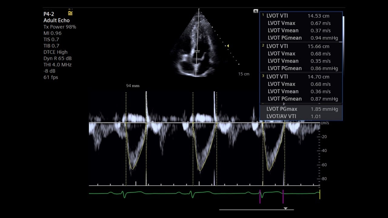Click the 15 cm depth indicator
Viewport: 388px width, 218px height.
pyautogui.click(x=244, y=74)
